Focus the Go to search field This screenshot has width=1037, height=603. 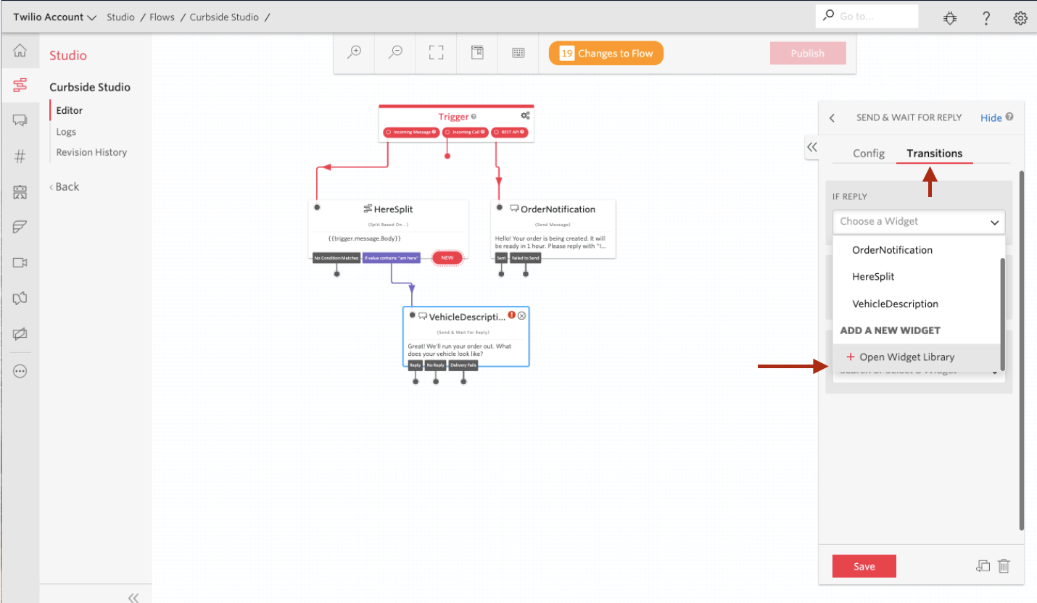click(x=867, y=16)
